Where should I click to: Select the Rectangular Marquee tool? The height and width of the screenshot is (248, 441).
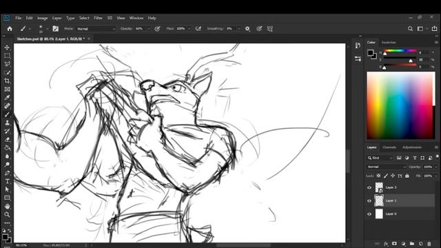tap(8, 56)
